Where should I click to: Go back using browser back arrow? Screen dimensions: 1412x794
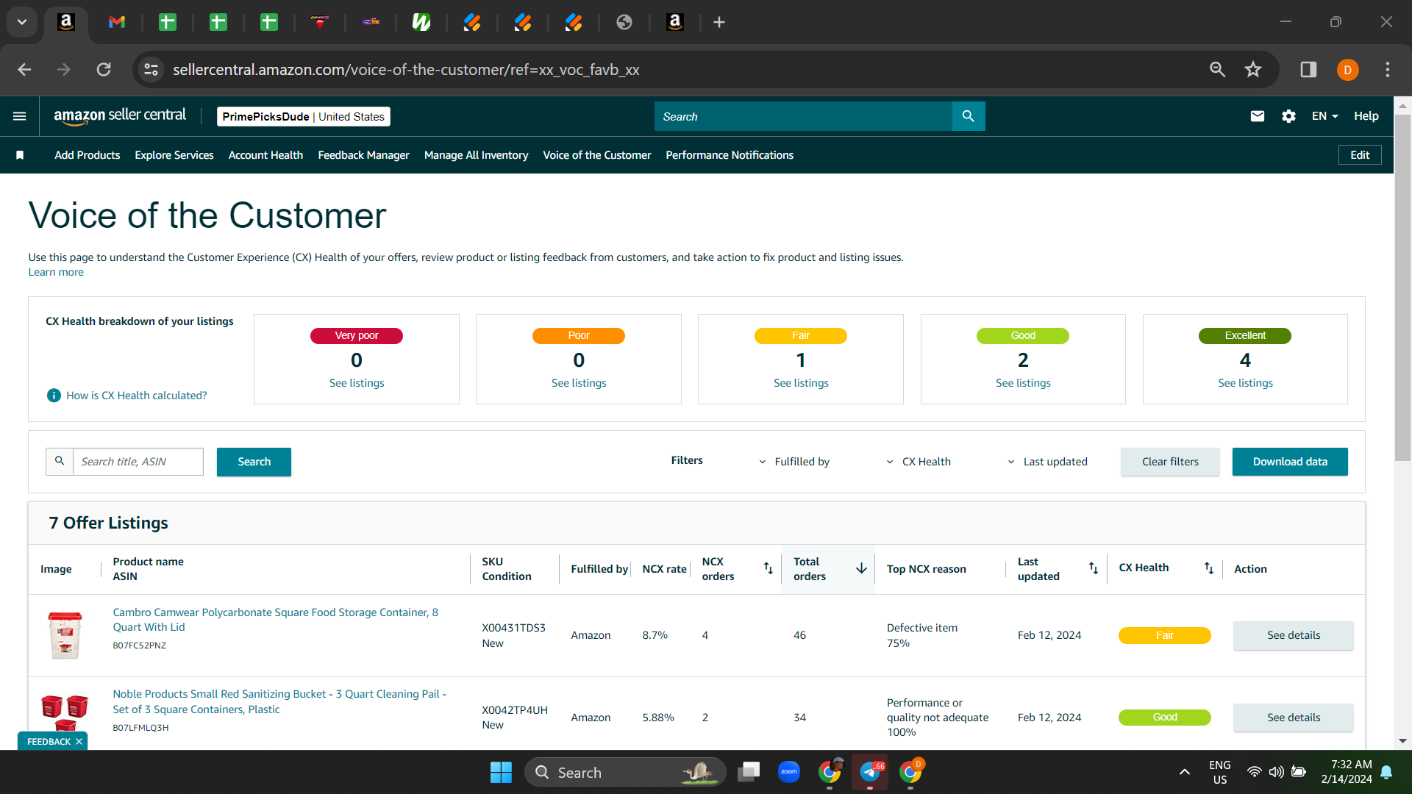click(x=24, y=70)
